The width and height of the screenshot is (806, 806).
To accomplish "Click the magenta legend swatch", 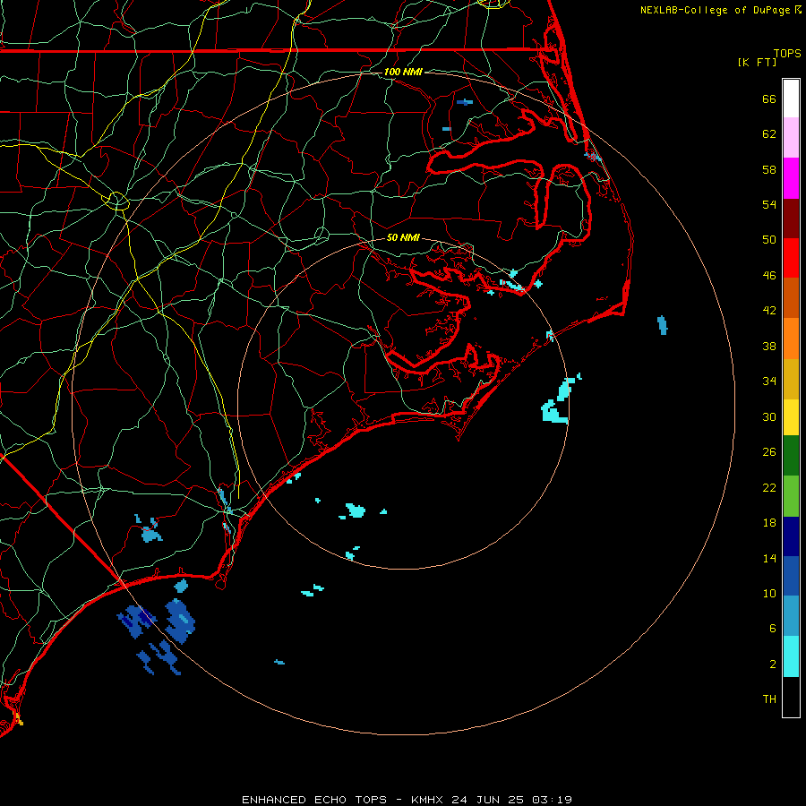I will pos(791,178).
